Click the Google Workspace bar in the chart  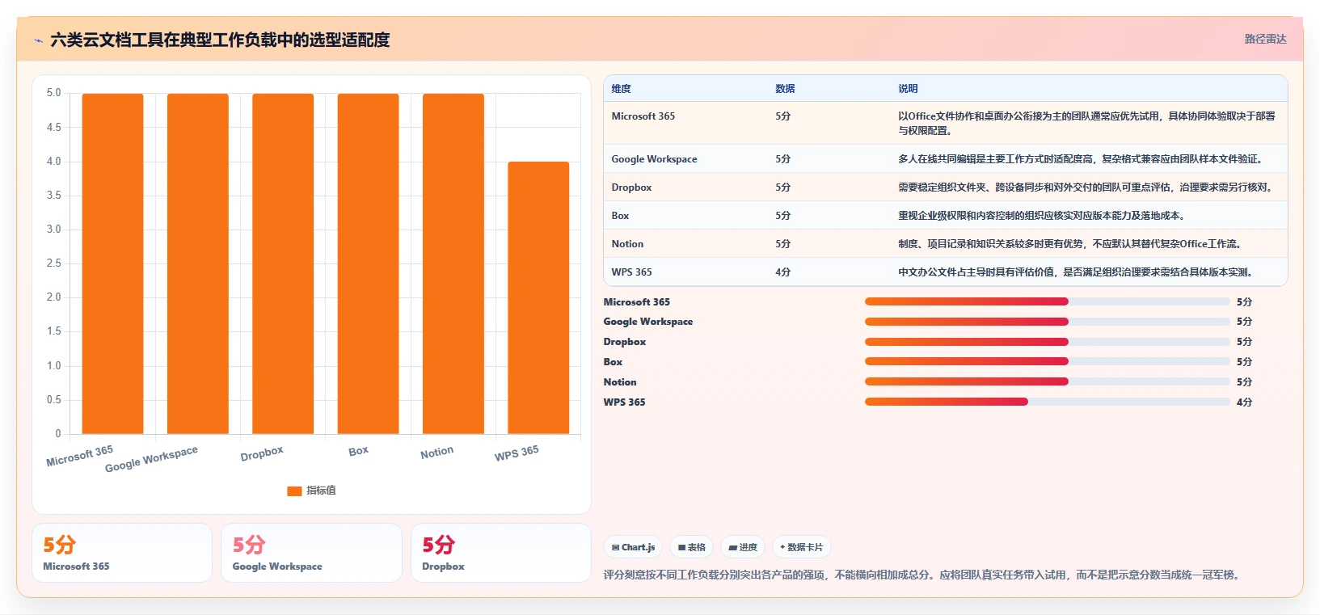pos(198,263)
